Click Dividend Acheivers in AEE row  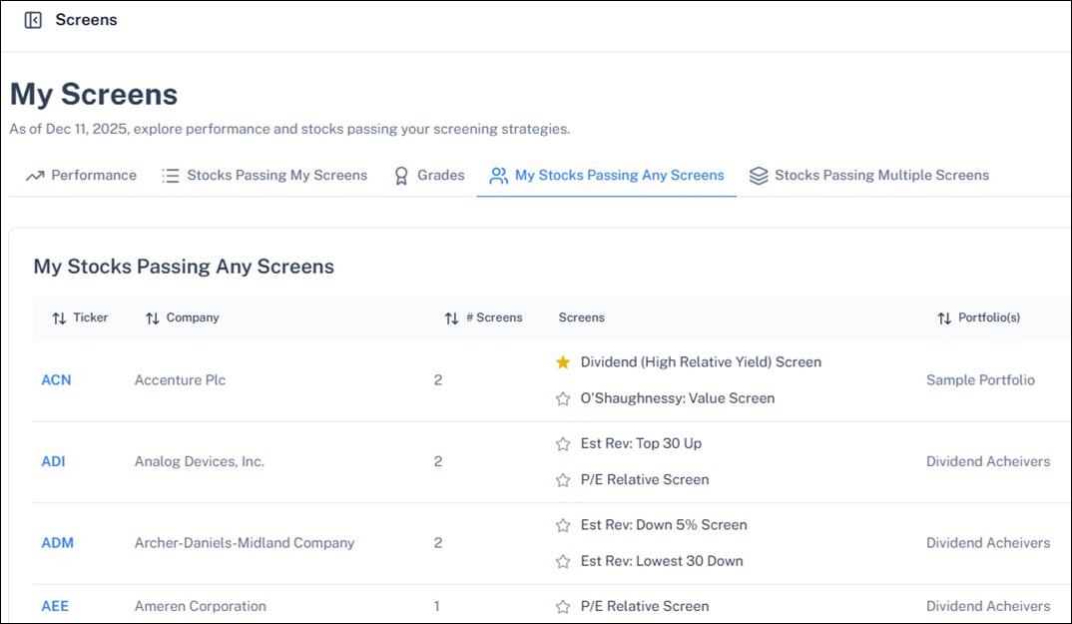click(x=988, y=606)
